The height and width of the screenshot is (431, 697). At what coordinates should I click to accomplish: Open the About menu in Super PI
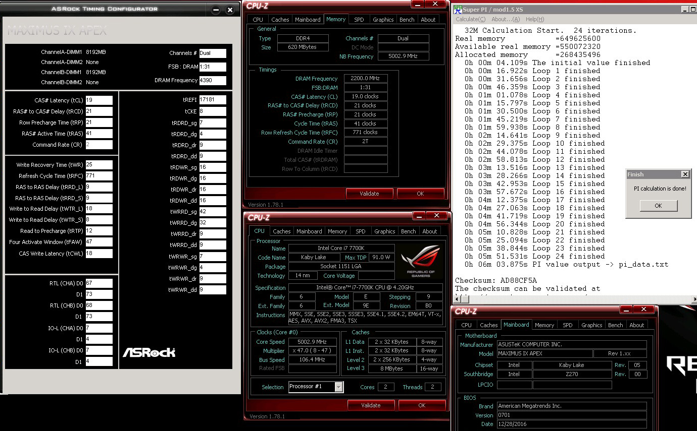[x=505, y=19]
